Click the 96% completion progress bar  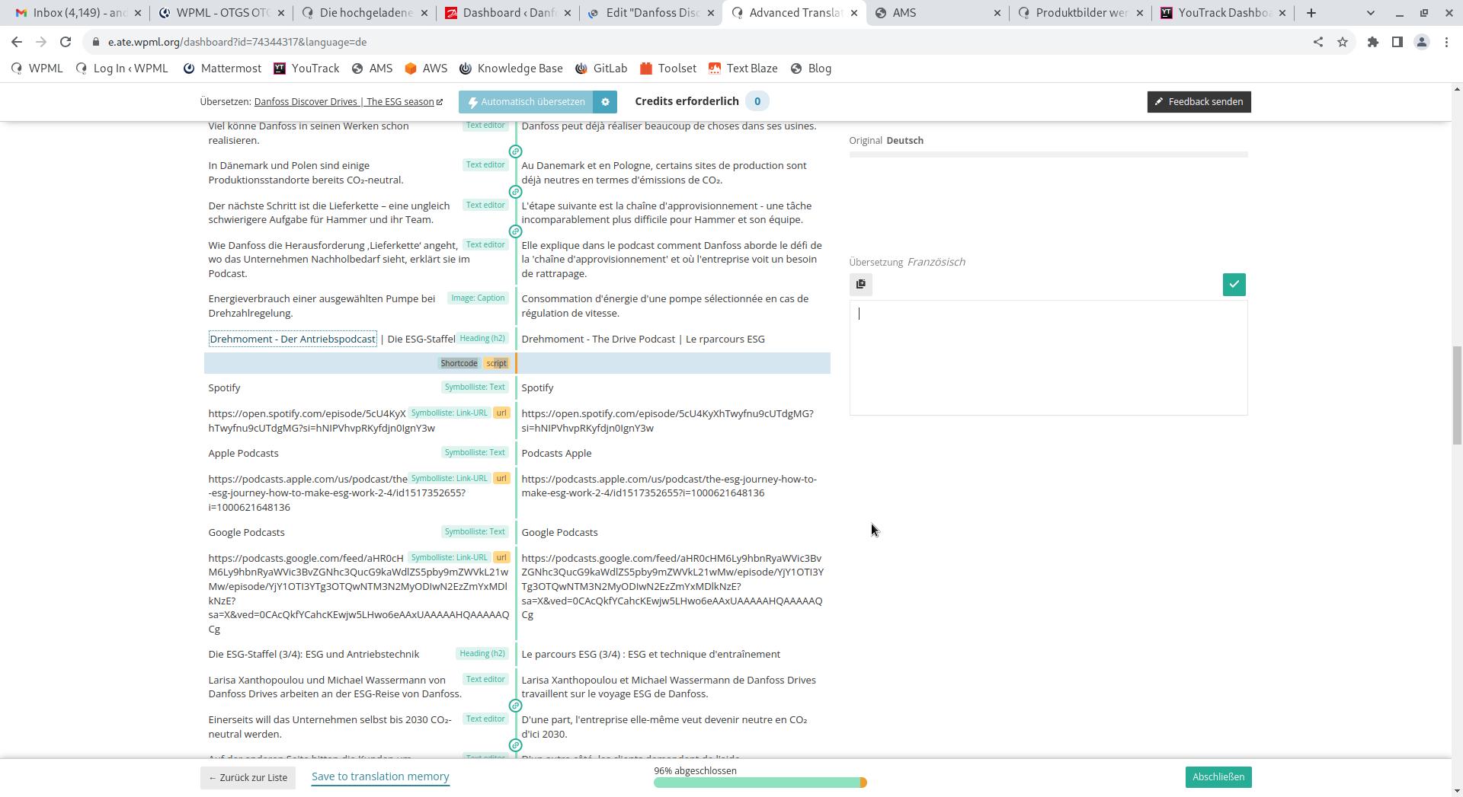click(760, 782)
